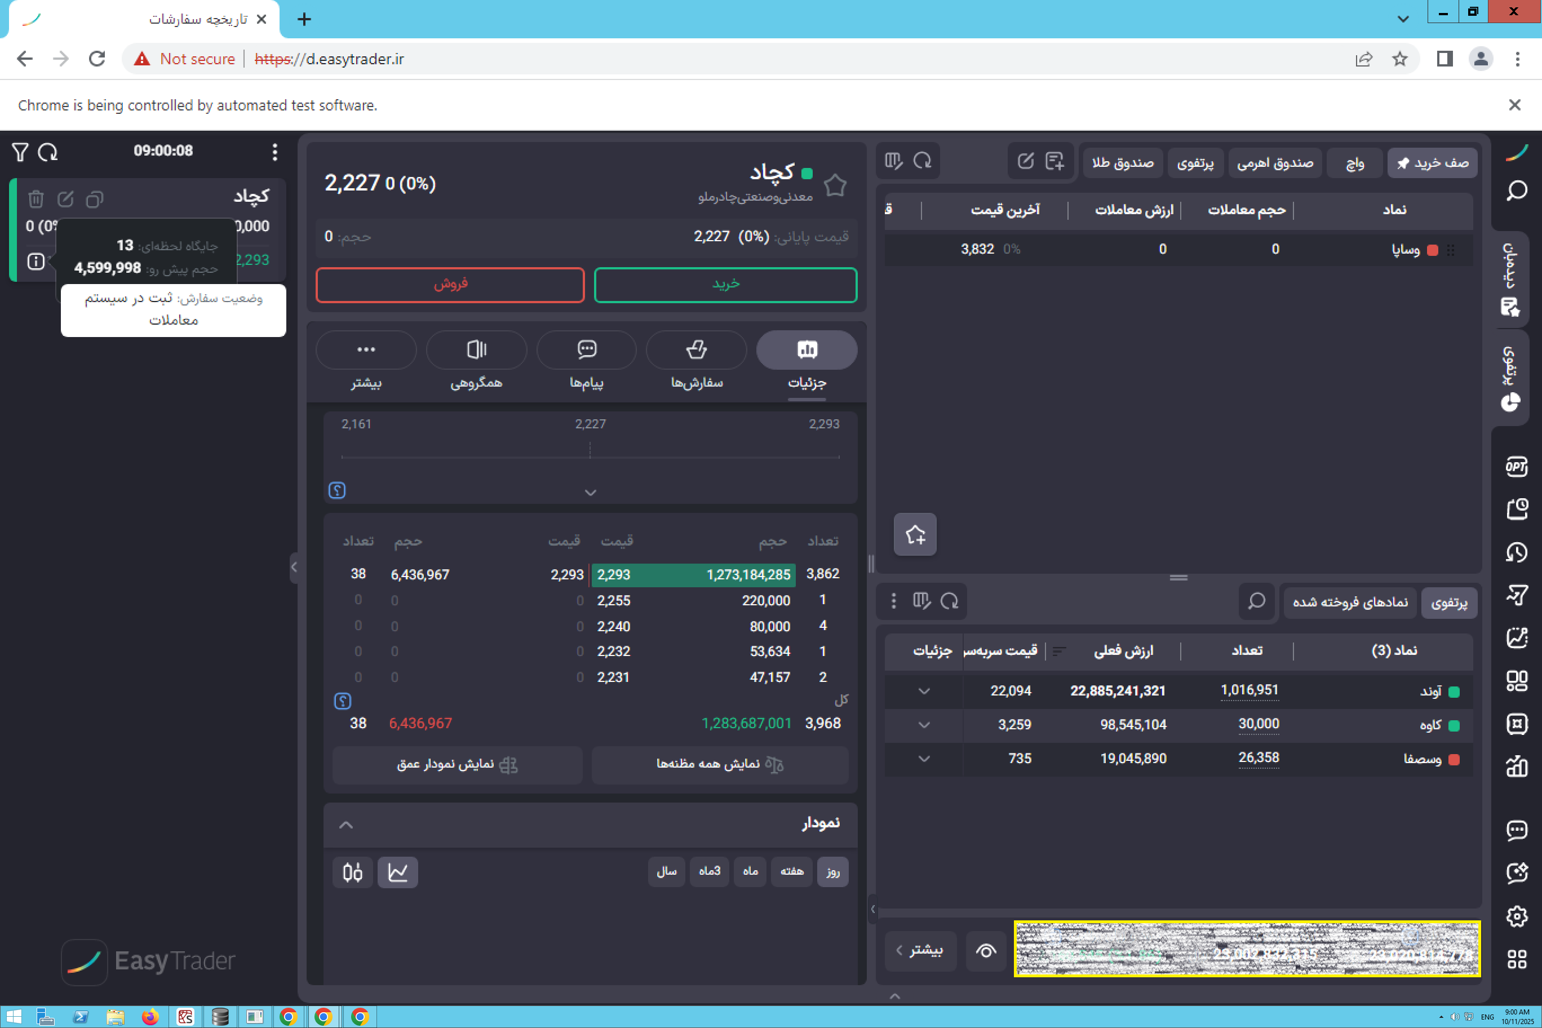Toggle balance visibility eye icon
The width and height of the screenshot is (1542, 1028).
click(x=985, y=950)
